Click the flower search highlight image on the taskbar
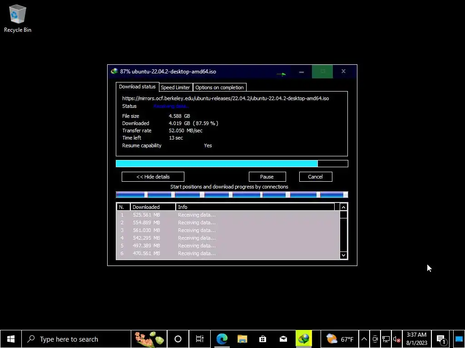This screenshot has width=465, height=348. click(149, 339)
